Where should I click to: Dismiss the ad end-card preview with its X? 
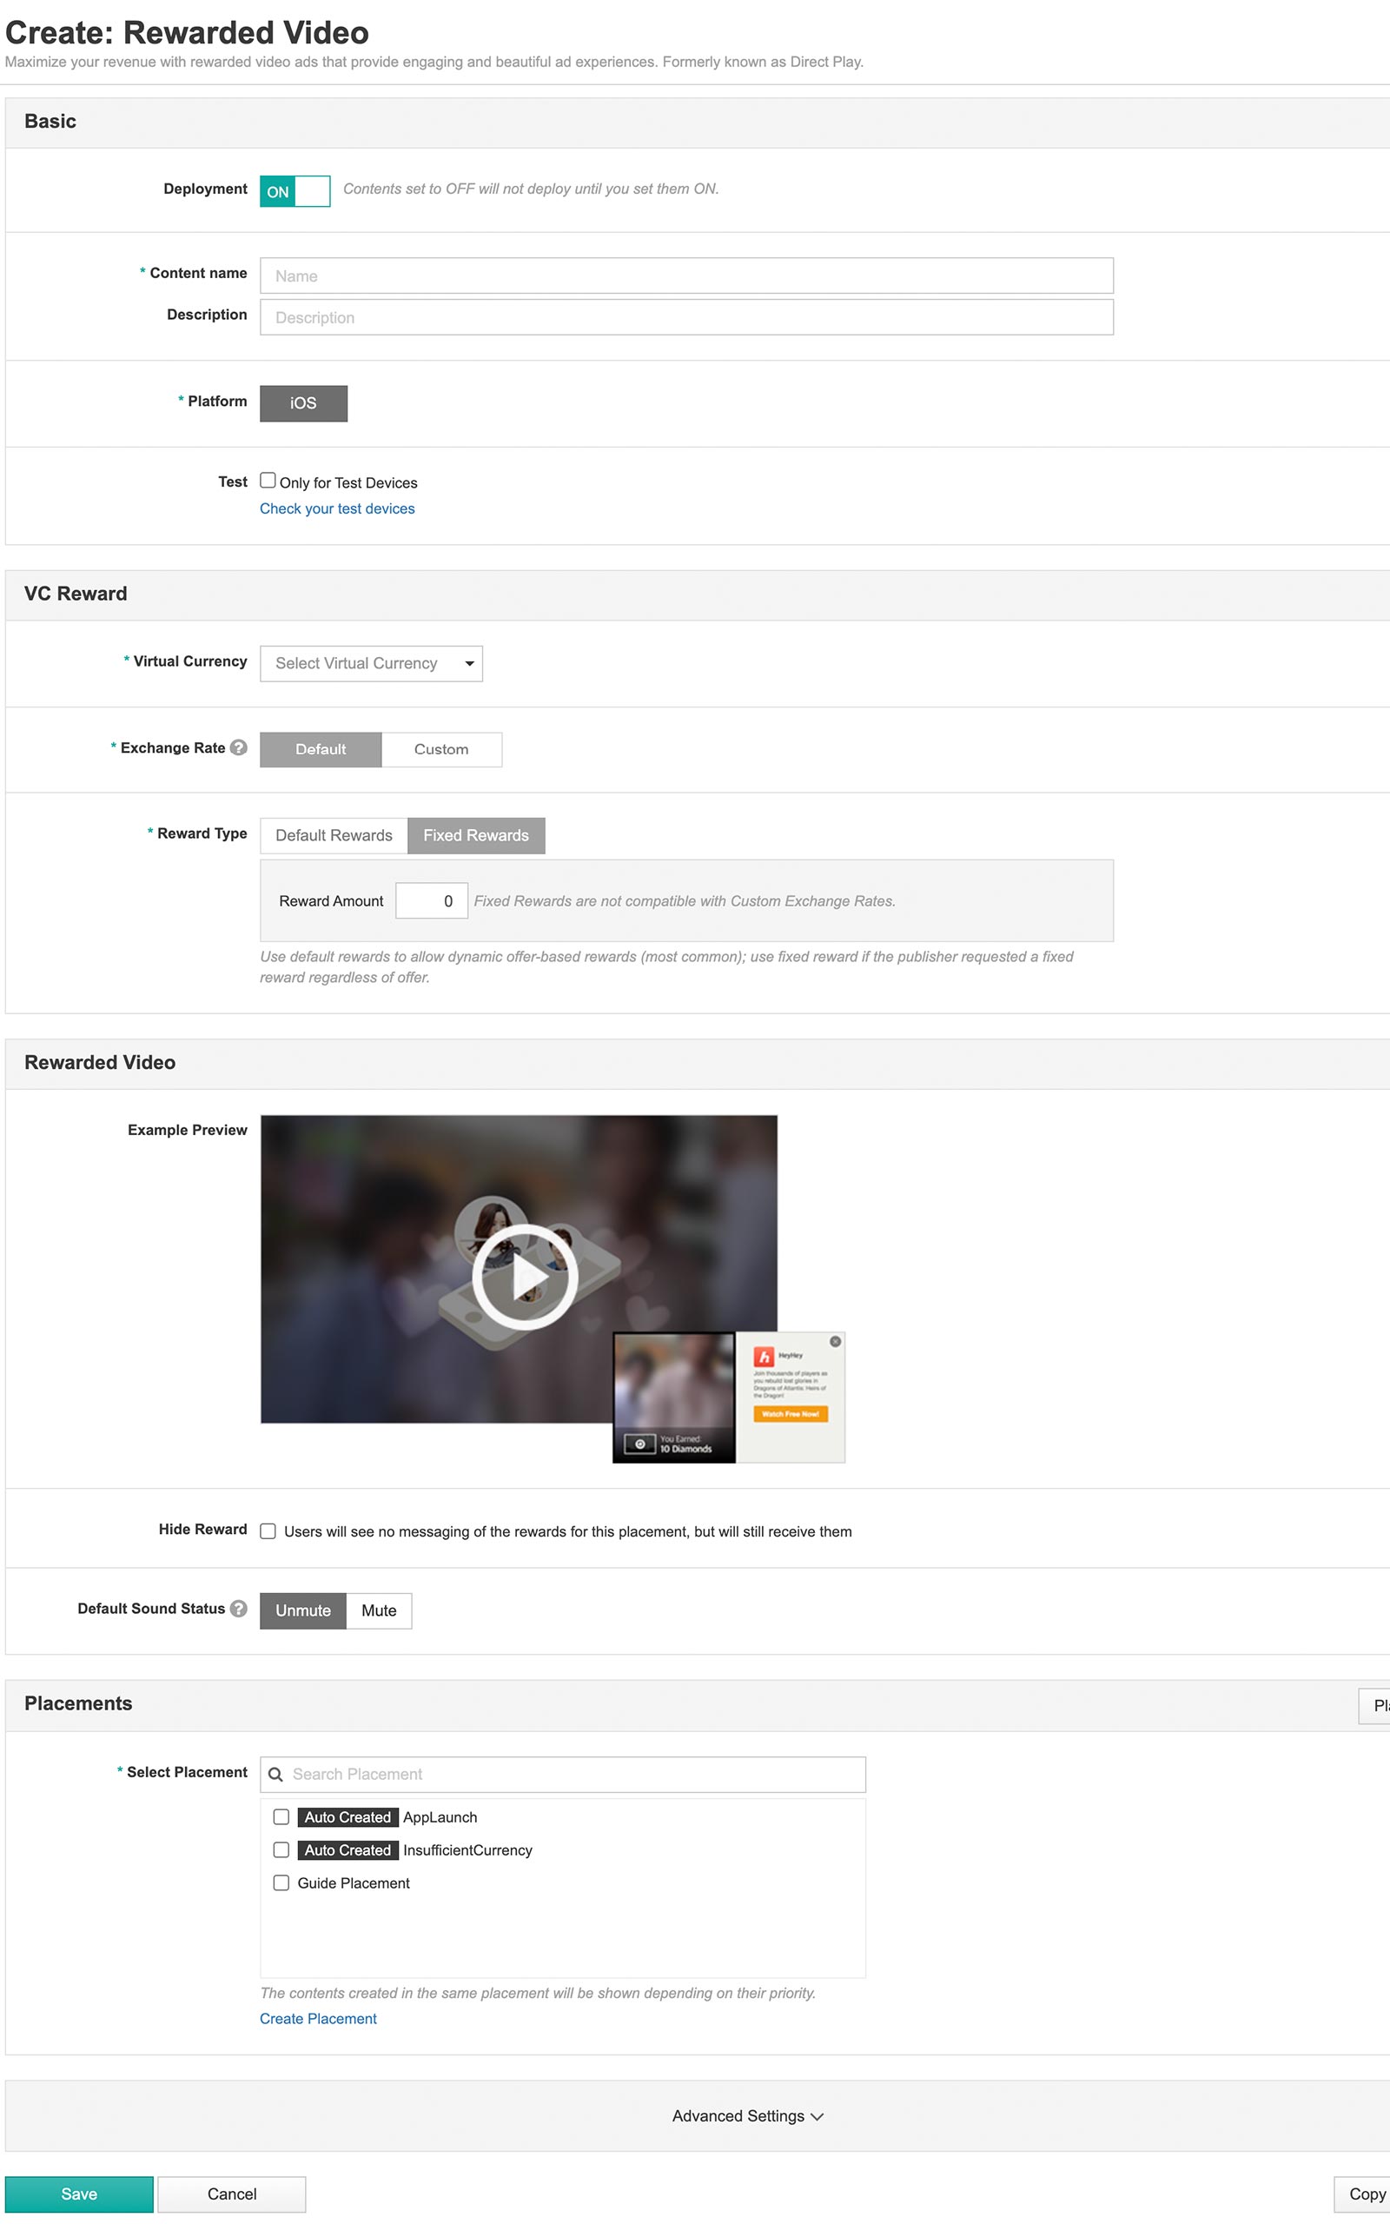835,1341
